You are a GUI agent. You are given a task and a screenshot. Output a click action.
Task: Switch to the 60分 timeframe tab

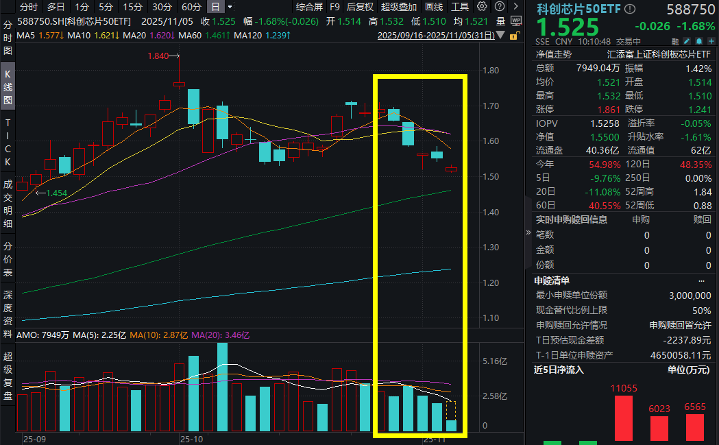pyautogui.click(x=191, y=7)
